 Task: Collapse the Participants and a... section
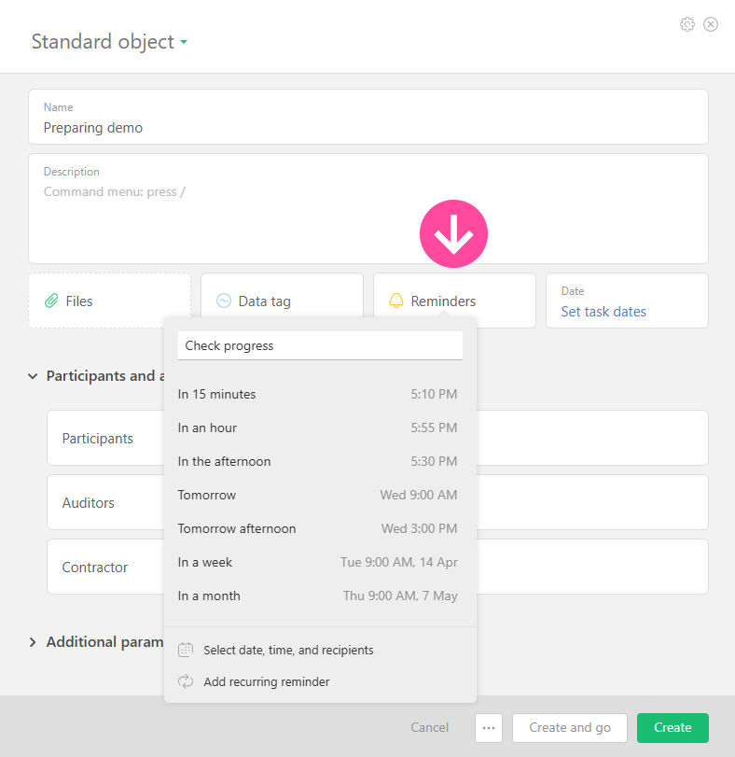[34, 376]
